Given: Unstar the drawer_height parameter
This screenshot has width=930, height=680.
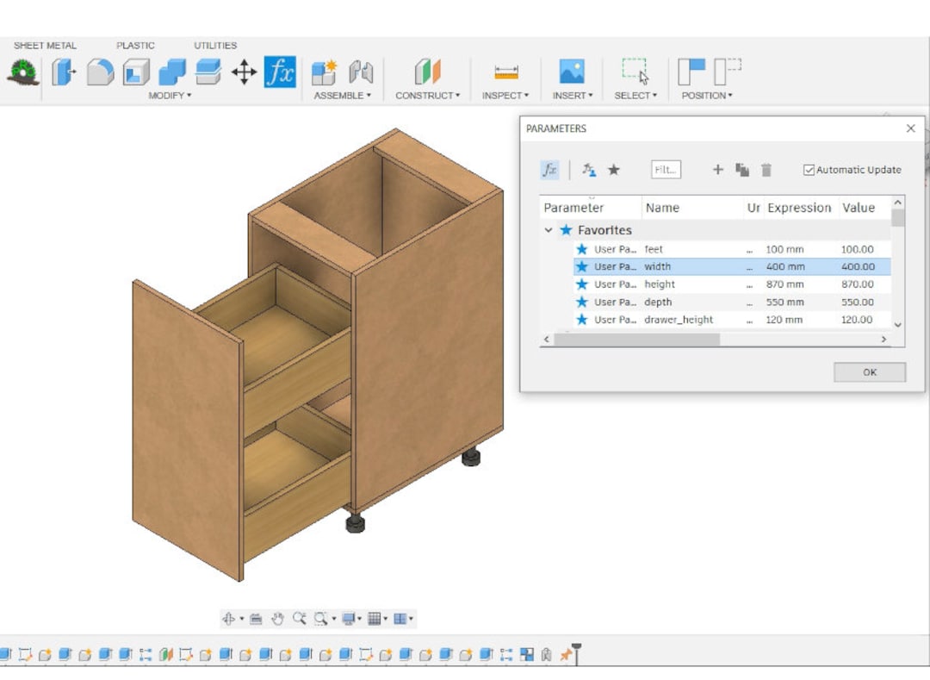Looking at the screenshot, I should [x=582, y=320].
